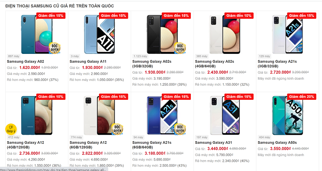The width and height of the screenshot is (322, 171).
Task: Click Độc quyền badge on Galaxy A02s 3GB/32GB
Action: click(180, 48)
